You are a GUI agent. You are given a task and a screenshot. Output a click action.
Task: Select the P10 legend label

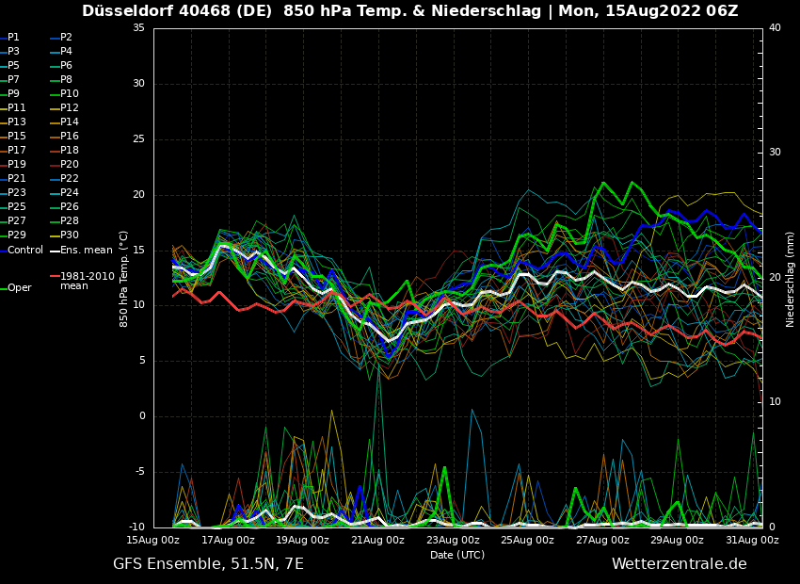70,94
